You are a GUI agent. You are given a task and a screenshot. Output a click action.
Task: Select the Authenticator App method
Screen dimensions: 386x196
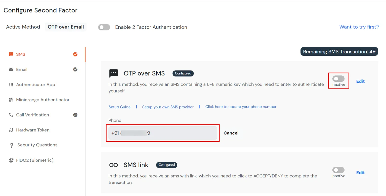(x=36, y=85)
